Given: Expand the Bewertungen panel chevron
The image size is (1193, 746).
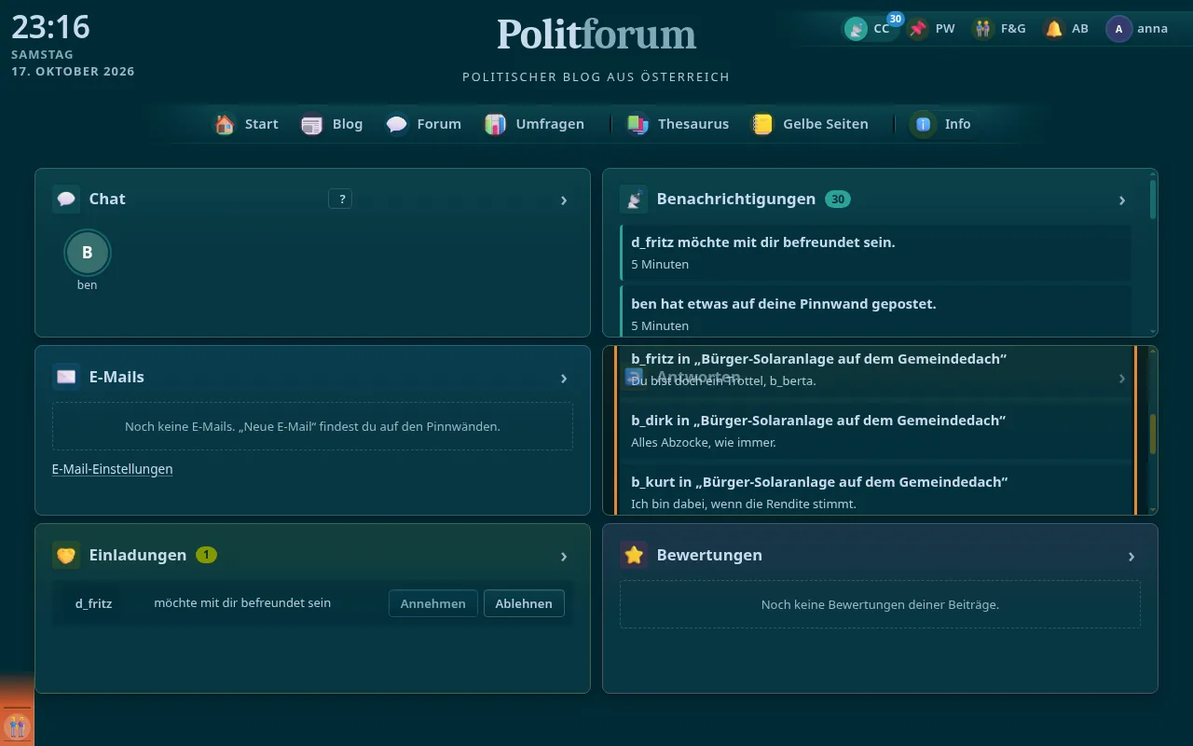Looking at the screenshot, I should click(x=1131, y=556).
